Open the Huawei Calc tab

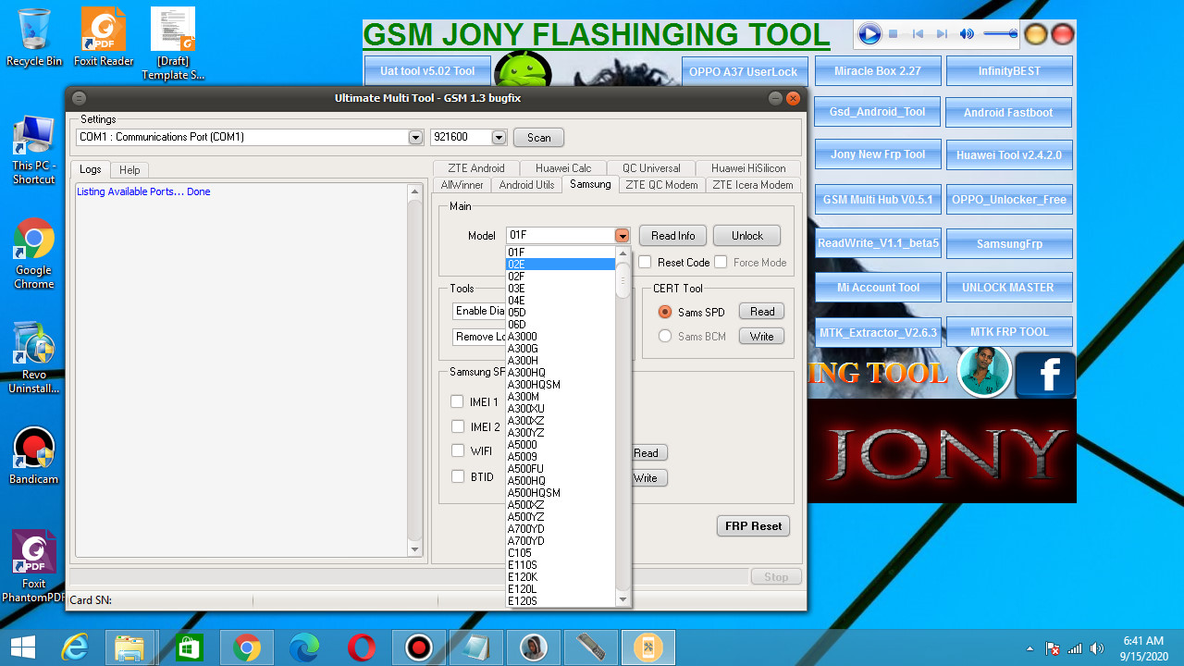tap(563, 168)
